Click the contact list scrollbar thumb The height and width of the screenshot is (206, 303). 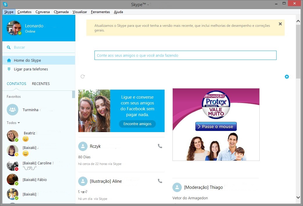pyautogui.click(x=74, y=94)
